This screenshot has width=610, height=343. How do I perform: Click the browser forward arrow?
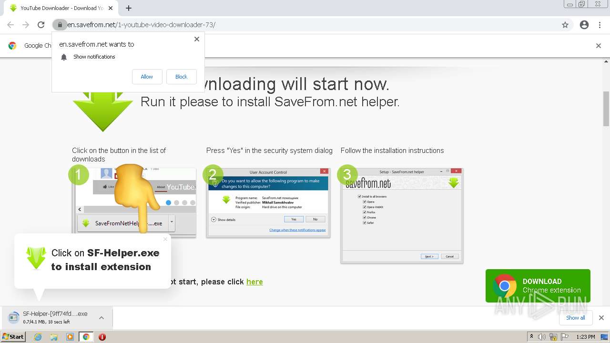[x=26, y=25]
